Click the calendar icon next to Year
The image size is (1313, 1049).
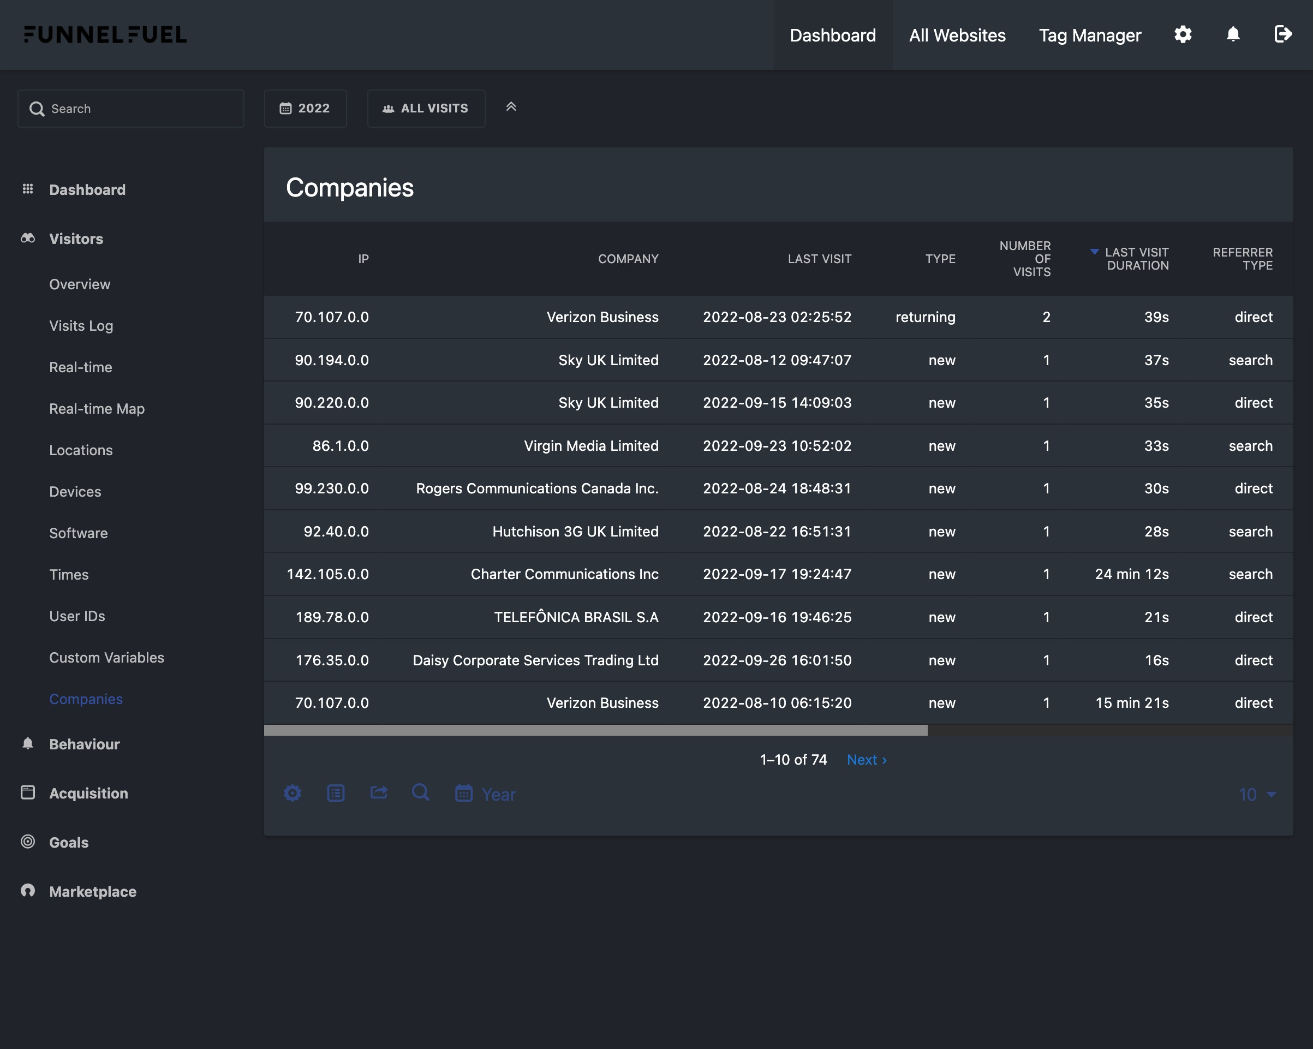(x=463, y=793)
